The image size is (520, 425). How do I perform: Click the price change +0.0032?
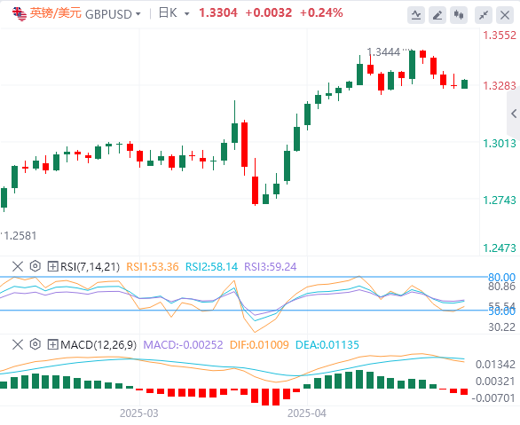click(x=268, y=13)
